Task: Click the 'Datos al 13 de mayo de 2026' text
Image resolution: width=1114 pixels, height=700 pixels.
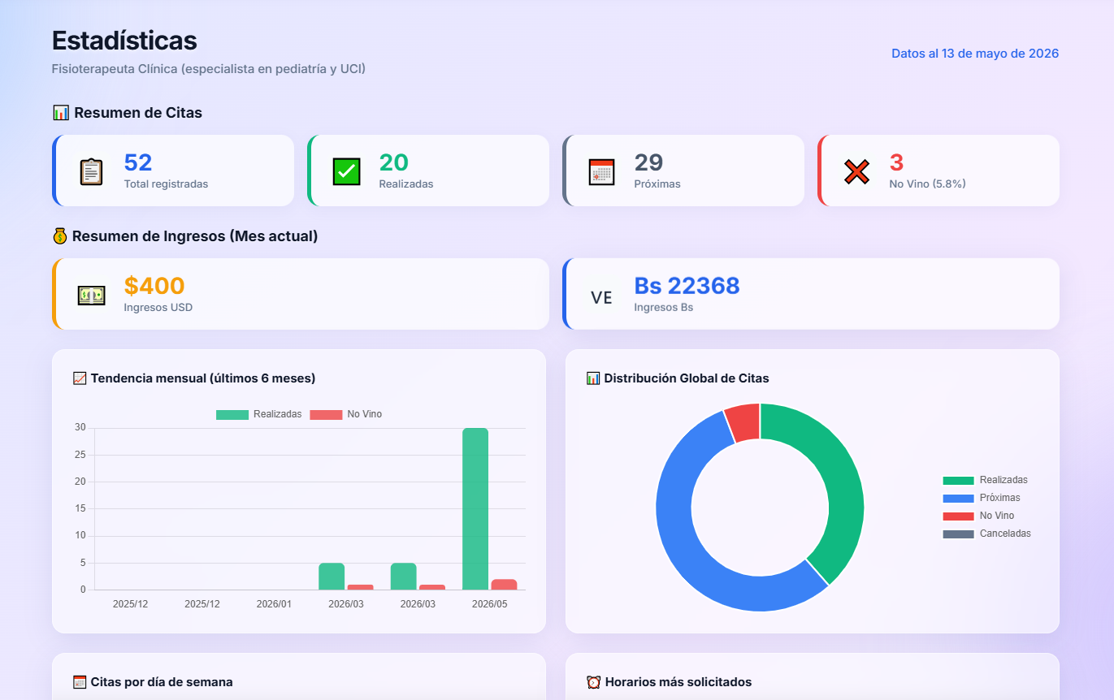Action: [975, 54]
